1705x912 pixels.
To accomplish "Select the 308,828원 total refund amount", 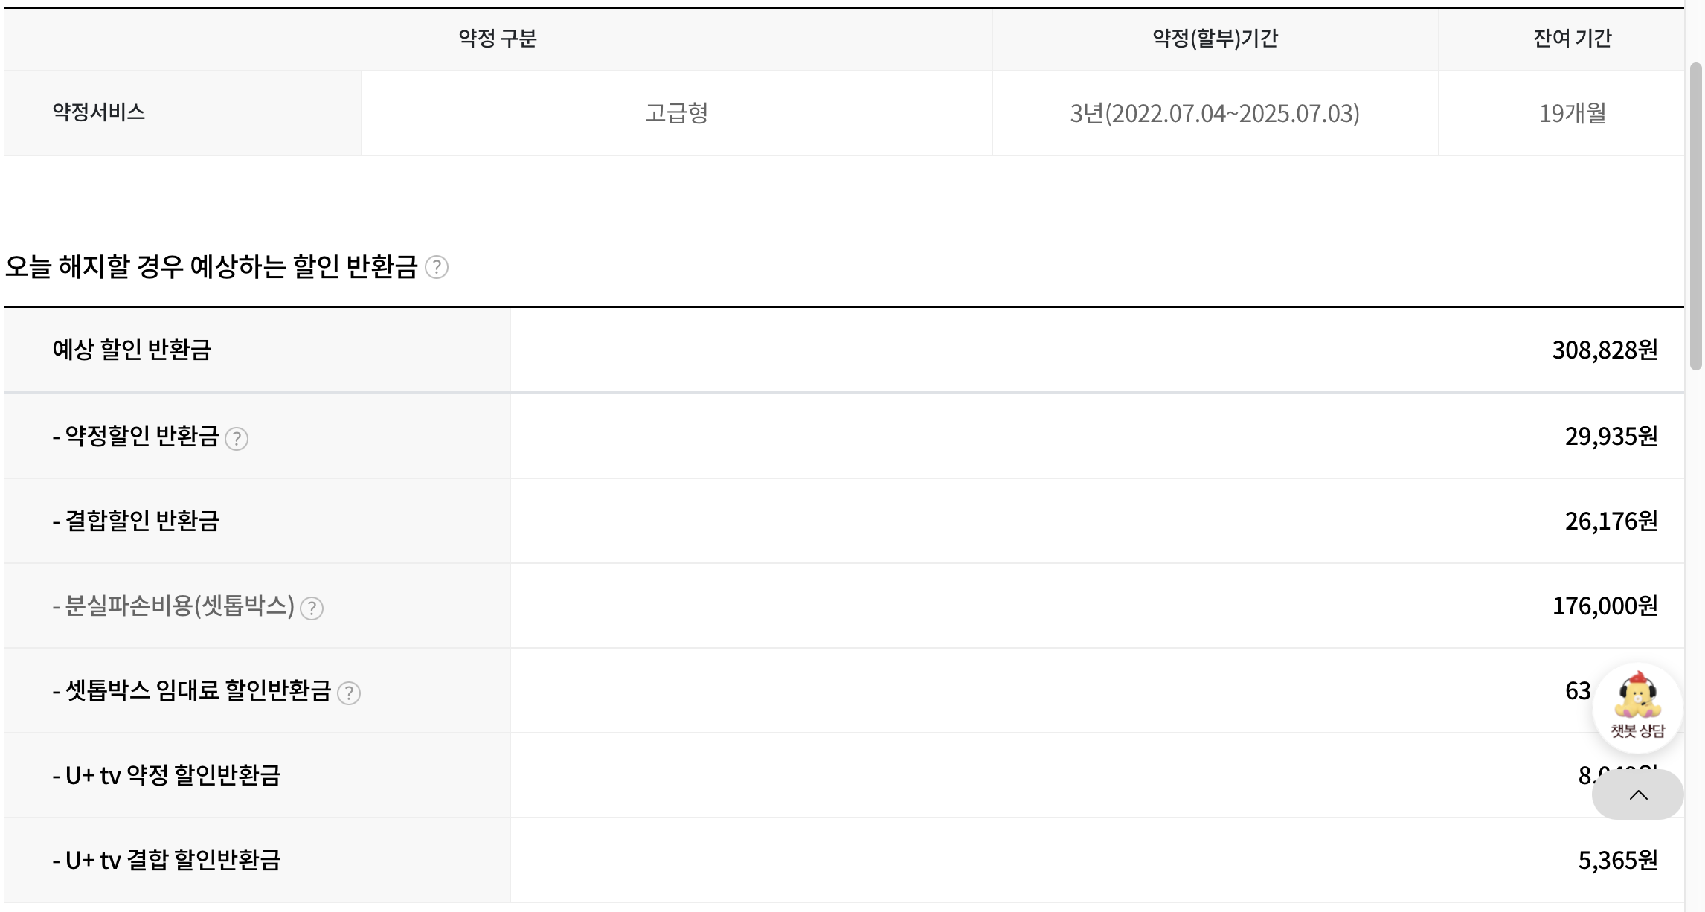I will 1604,350.
